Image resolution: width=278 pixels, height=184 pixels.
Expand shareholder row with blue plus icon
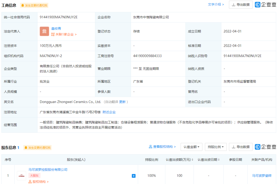134,176
